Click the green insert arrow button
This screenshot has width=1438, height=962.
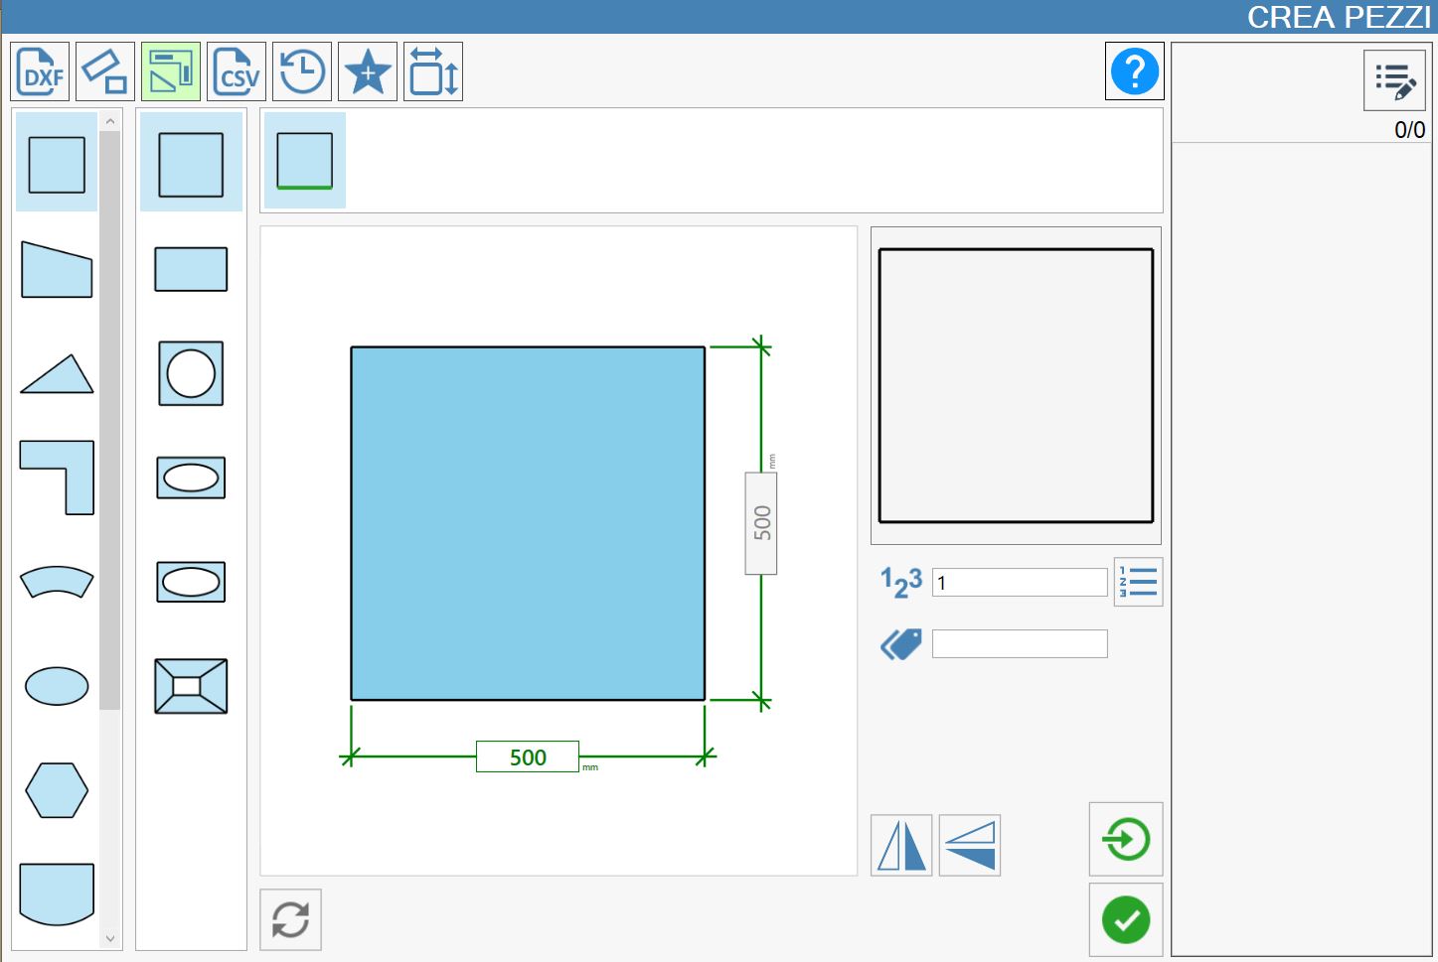coord(1126,839)
